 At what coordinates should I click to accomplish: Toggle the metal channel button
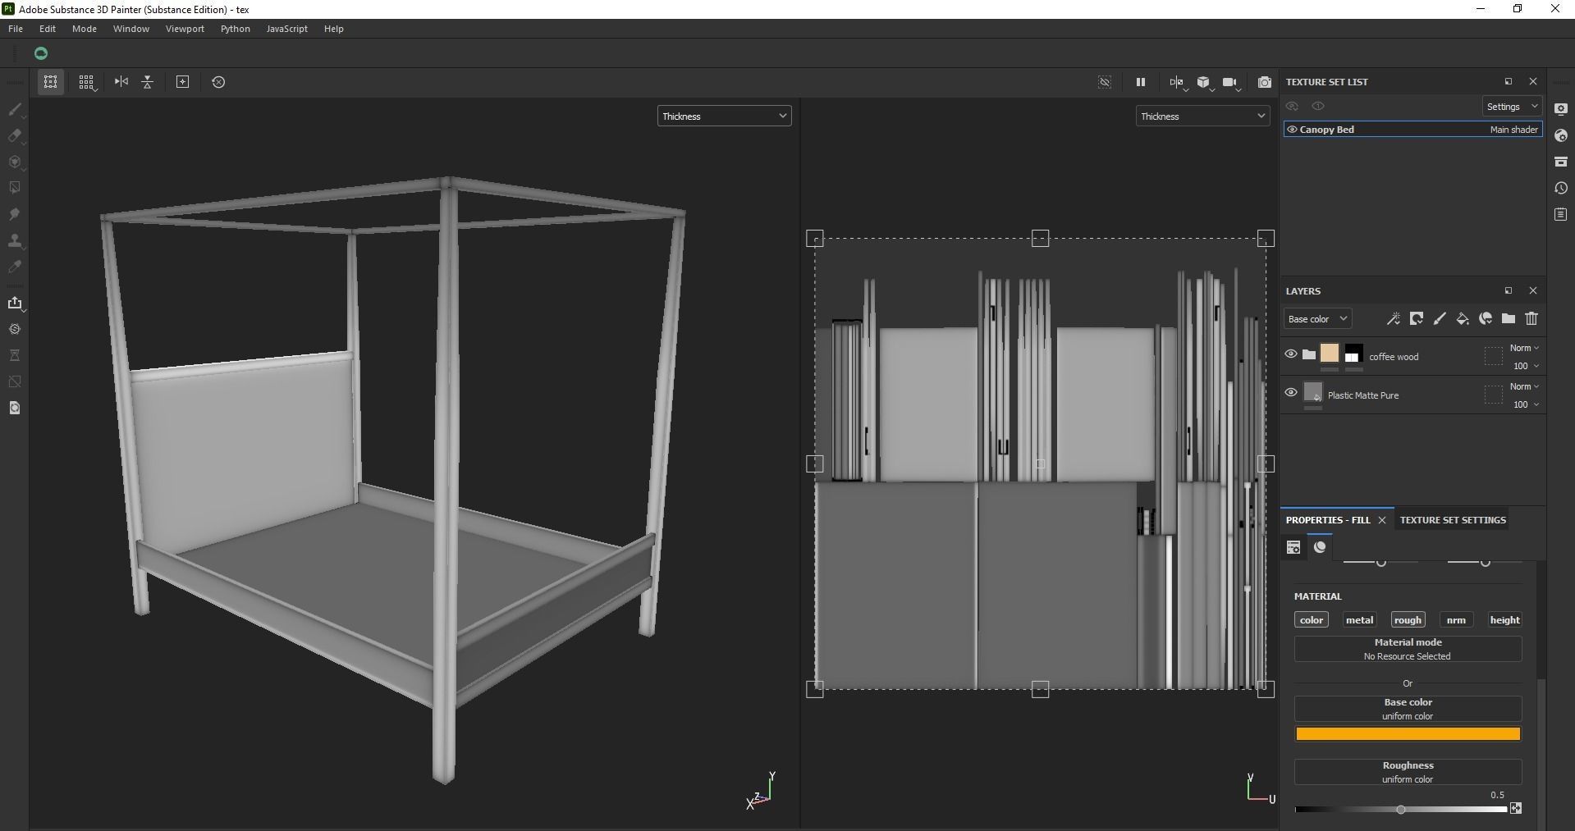(1359, 620)
